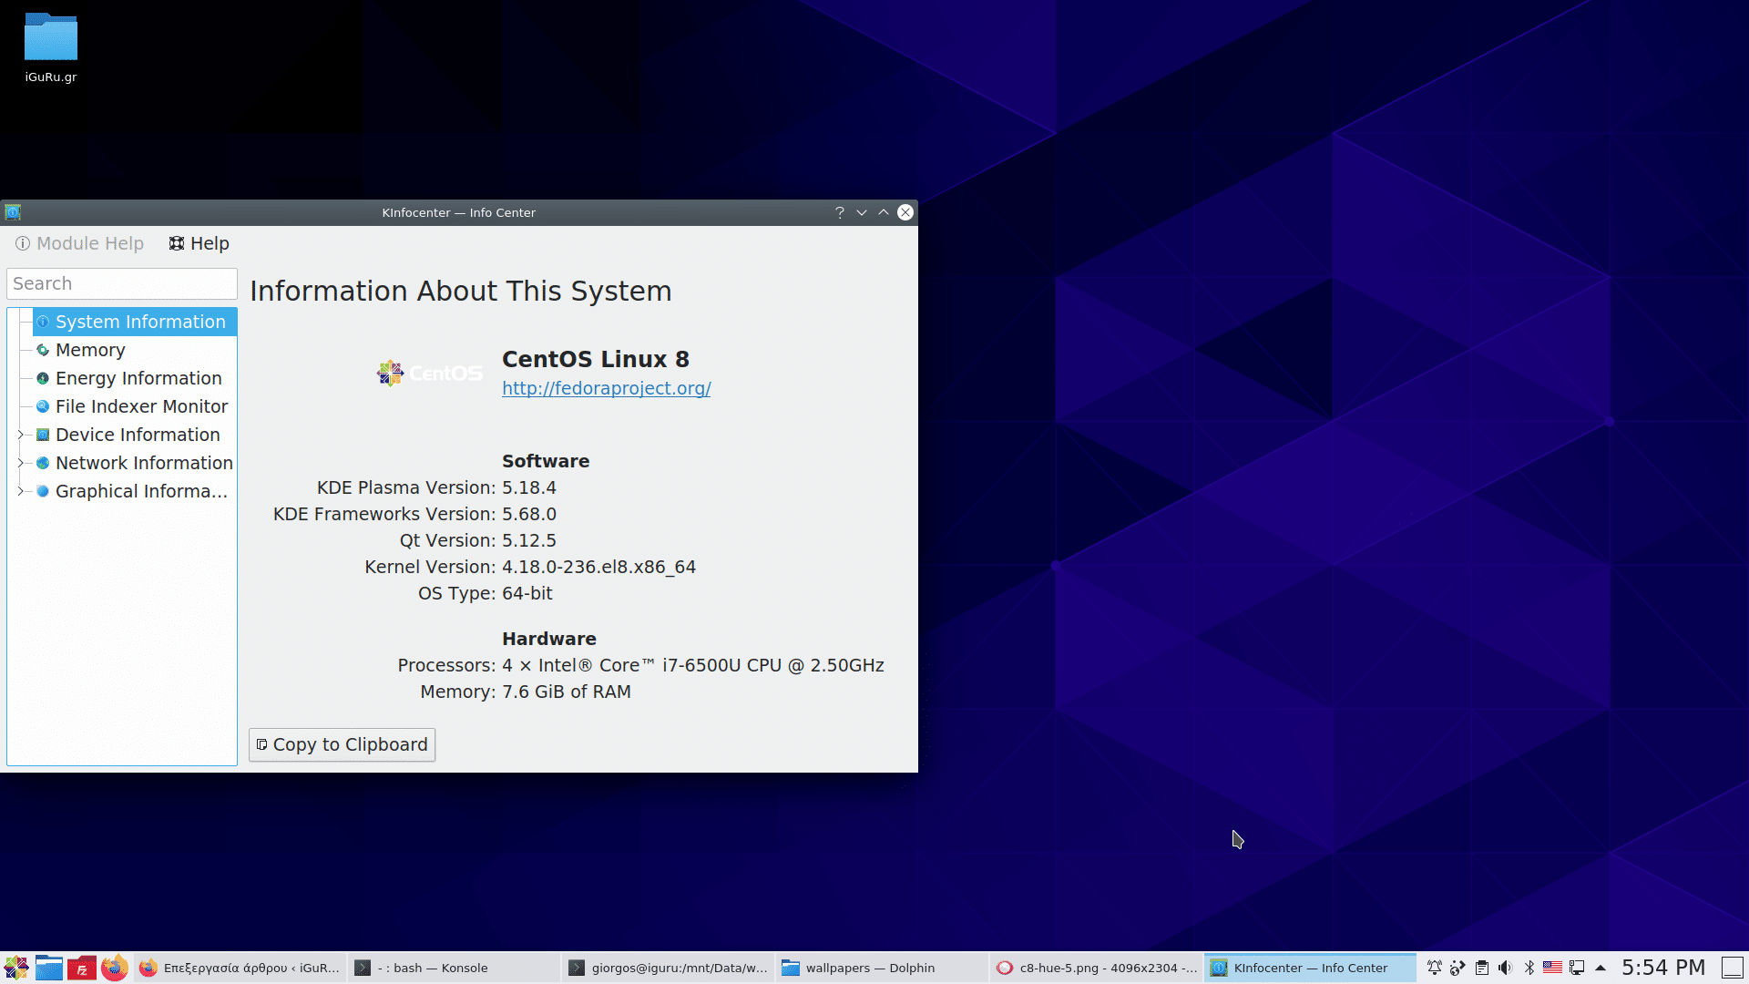1749x984 pixels.
Task: Select Memory in the module list
Action: click(x=135, y=350)
